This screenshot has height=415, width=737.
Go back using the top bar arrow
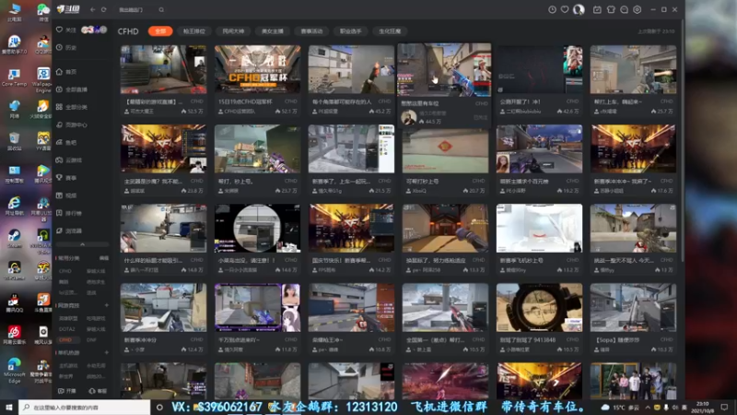(x=93, y=9)
